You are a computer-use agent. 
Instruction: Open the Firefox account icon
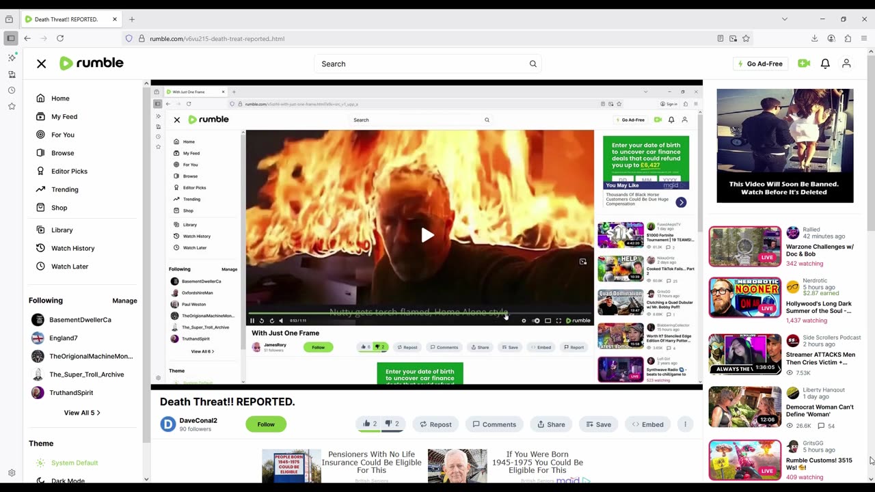click(831, 38)
